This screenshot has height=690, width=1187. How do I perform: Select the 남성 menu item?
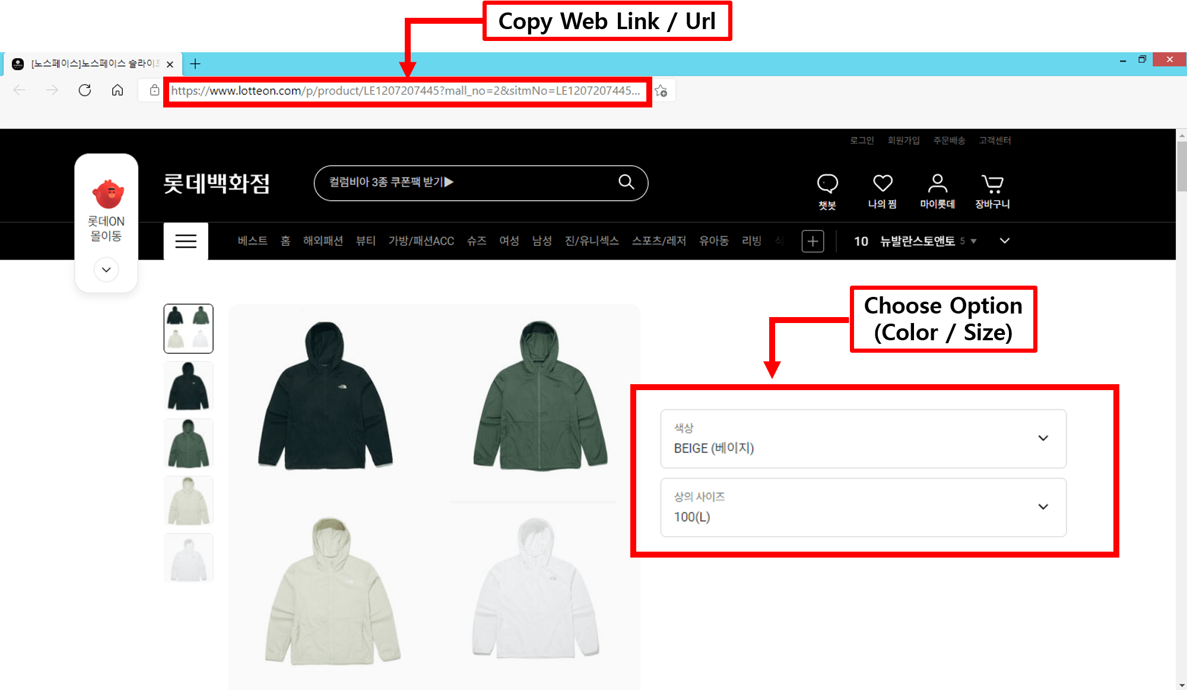541,241
